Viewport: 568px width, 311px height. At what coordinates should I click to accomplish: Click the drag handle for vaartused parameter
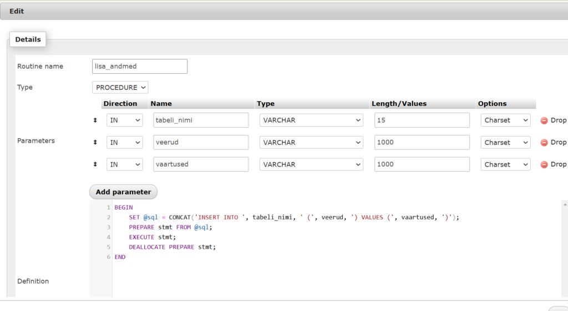point(95,164)
